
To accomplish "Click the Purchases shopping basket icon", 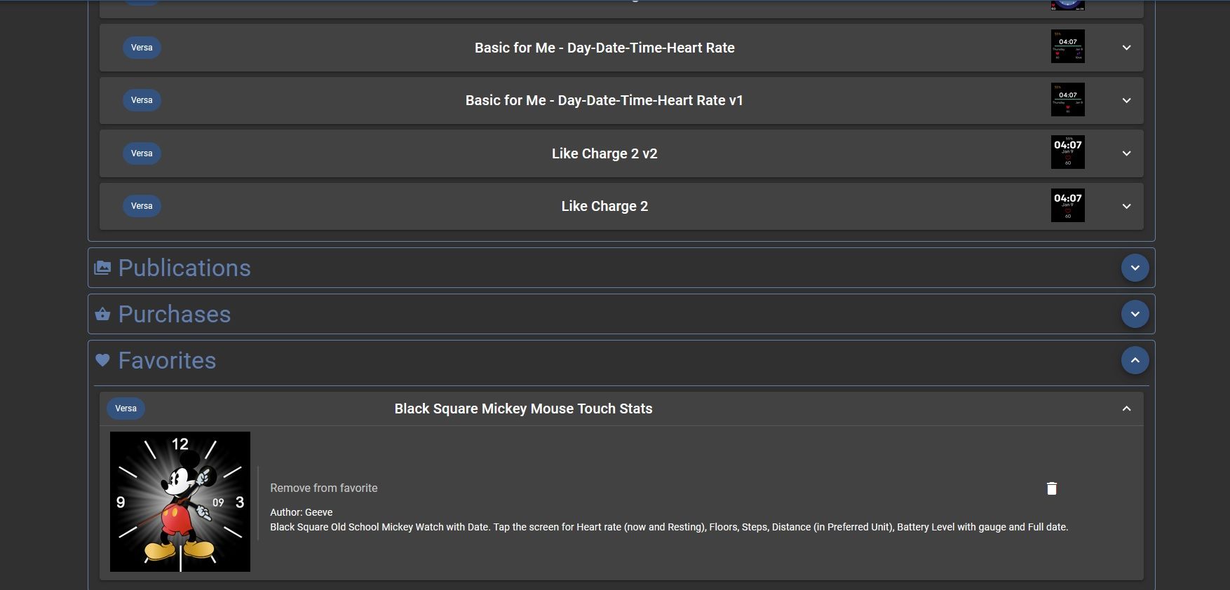I will click(102, 314).
